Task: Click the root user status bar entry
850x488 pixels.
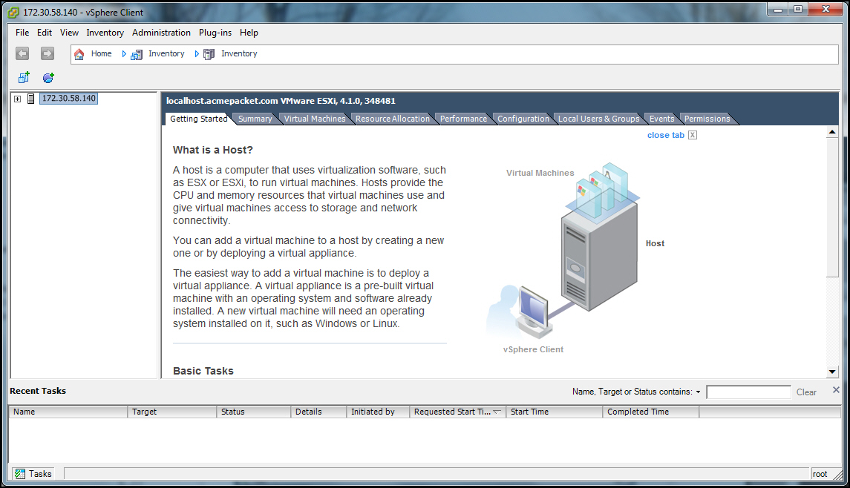Action: (820, 474)
